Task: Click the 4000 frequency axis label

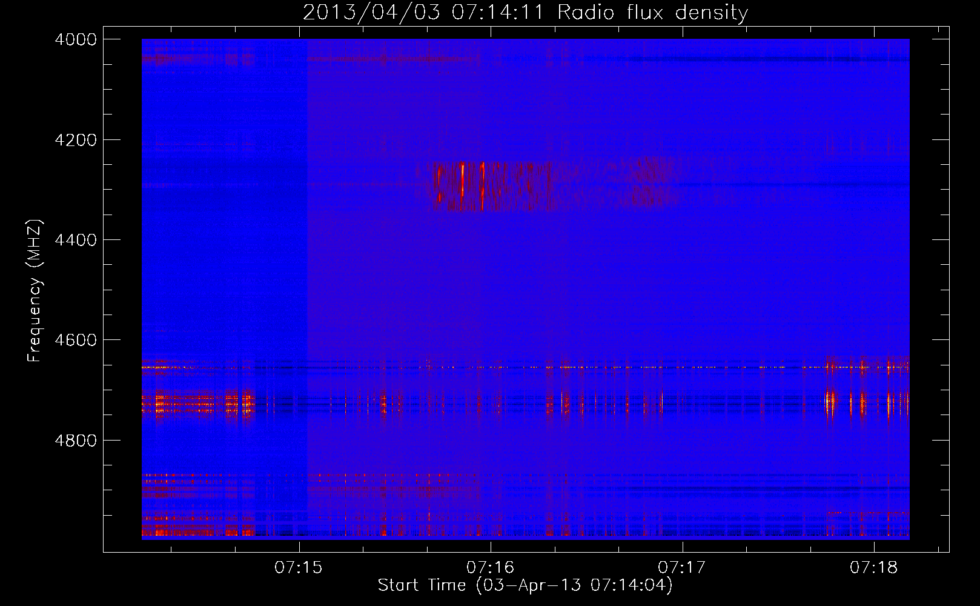Action: pos(76,39)
